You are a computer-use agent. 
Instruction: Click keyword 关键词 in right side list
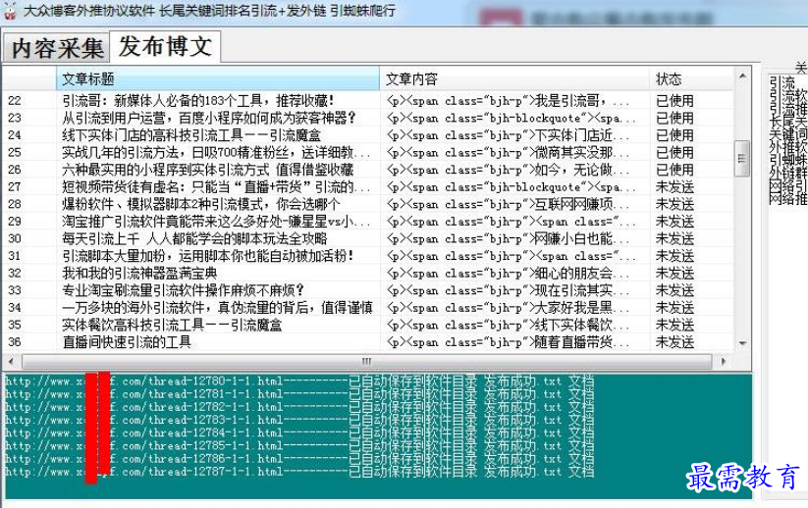pyautogui.click(x=787, y=135)
